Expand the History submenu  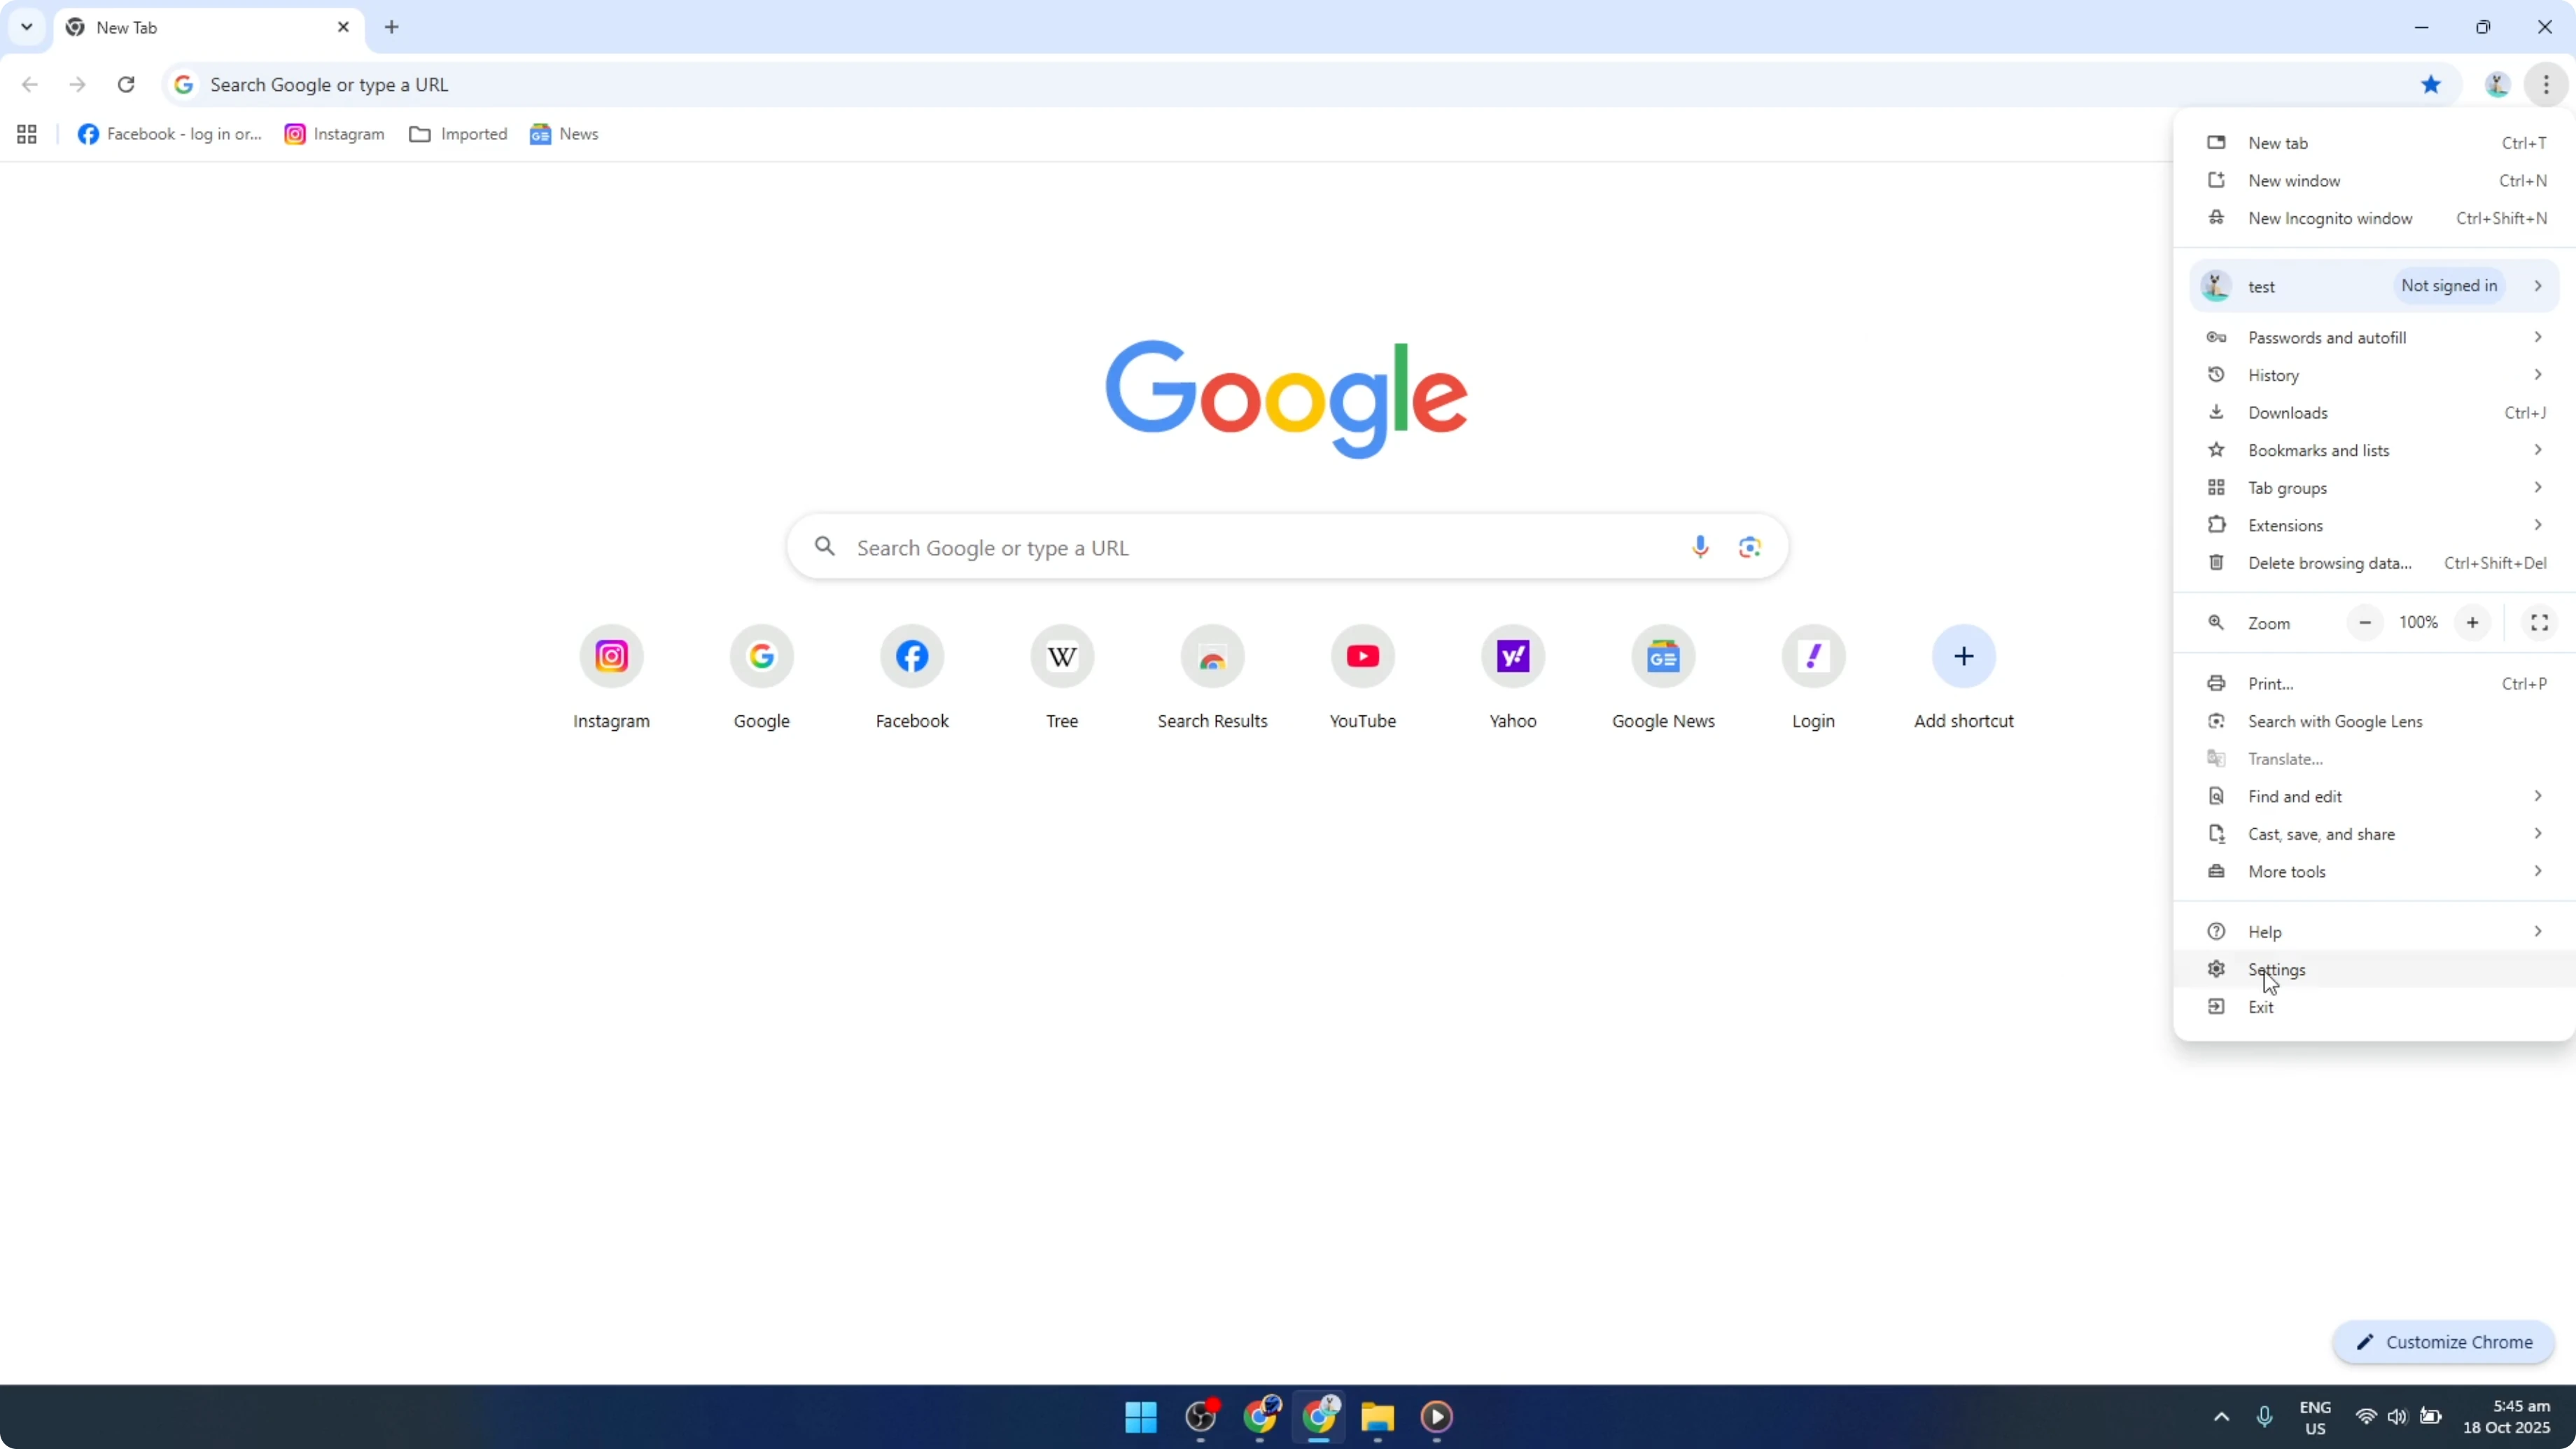2276,374
